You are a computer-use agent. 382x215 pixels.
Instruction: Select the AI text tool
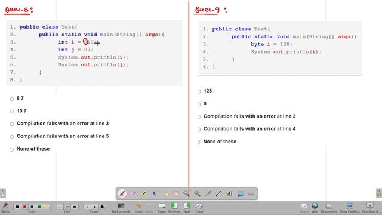(x=229, y=193)
